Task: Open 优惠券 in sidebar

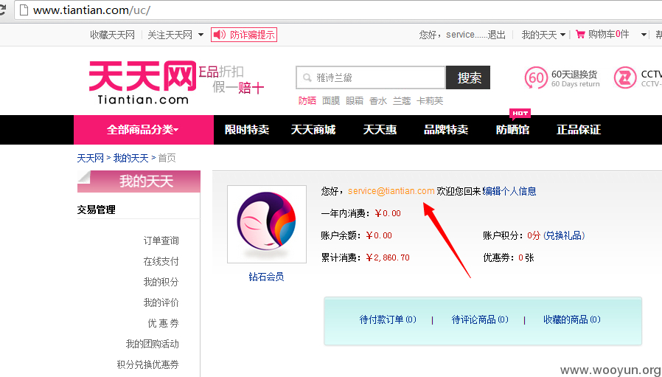Action: pyautogui.click(x=164, y=323)
